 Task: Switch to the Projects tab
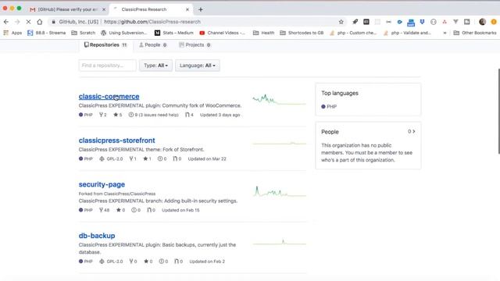pyautogui.click(x=195, y=45)
